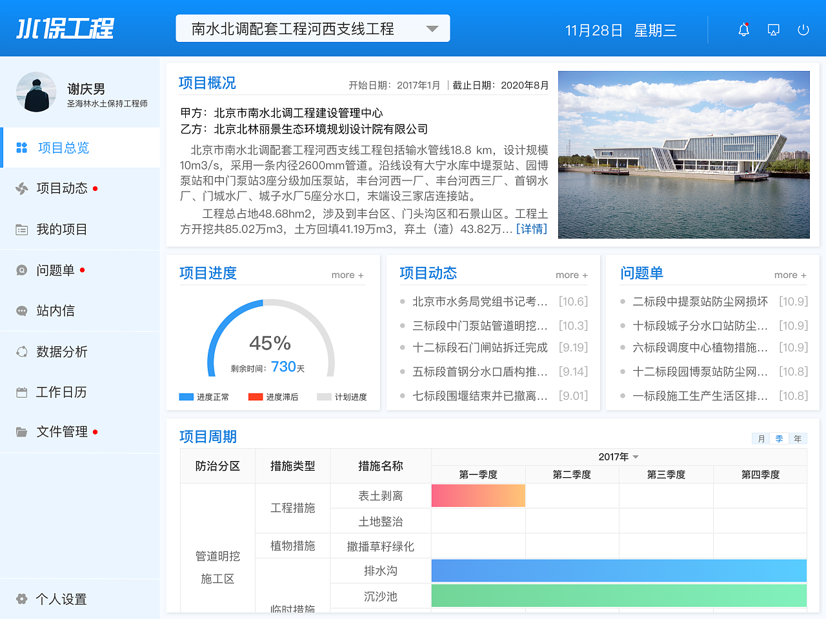
Task: Click the date 11月28日 星期三
Action: 621,30
